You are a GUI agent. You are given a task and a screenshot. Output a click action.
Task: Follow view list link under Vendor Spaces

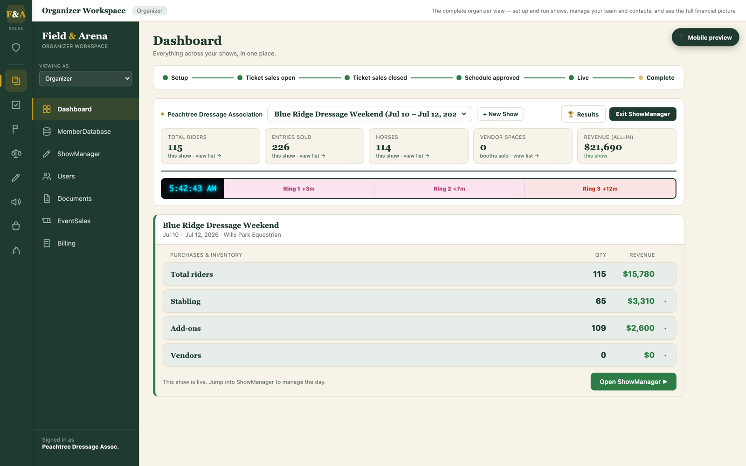pos(526,156)
